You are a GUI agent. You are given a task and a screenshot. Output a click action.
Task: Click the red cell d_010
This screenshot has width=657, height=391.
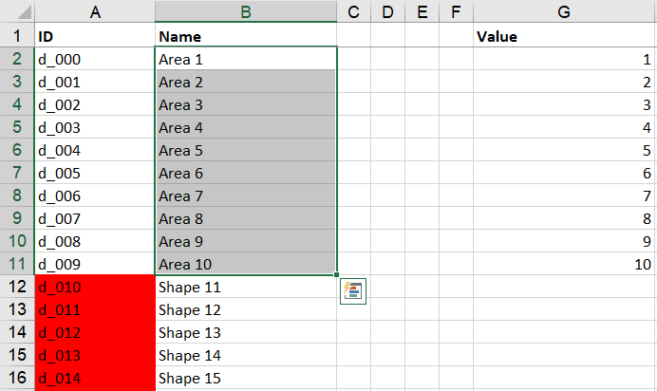tap(95, 287)
